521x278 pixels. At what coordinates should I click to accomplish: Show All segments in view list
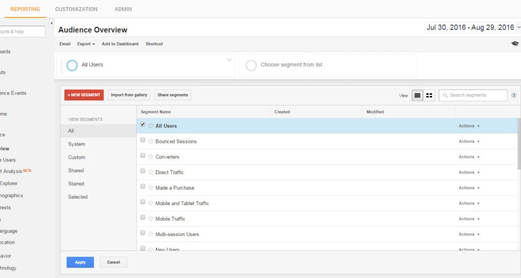coord(99,131)
